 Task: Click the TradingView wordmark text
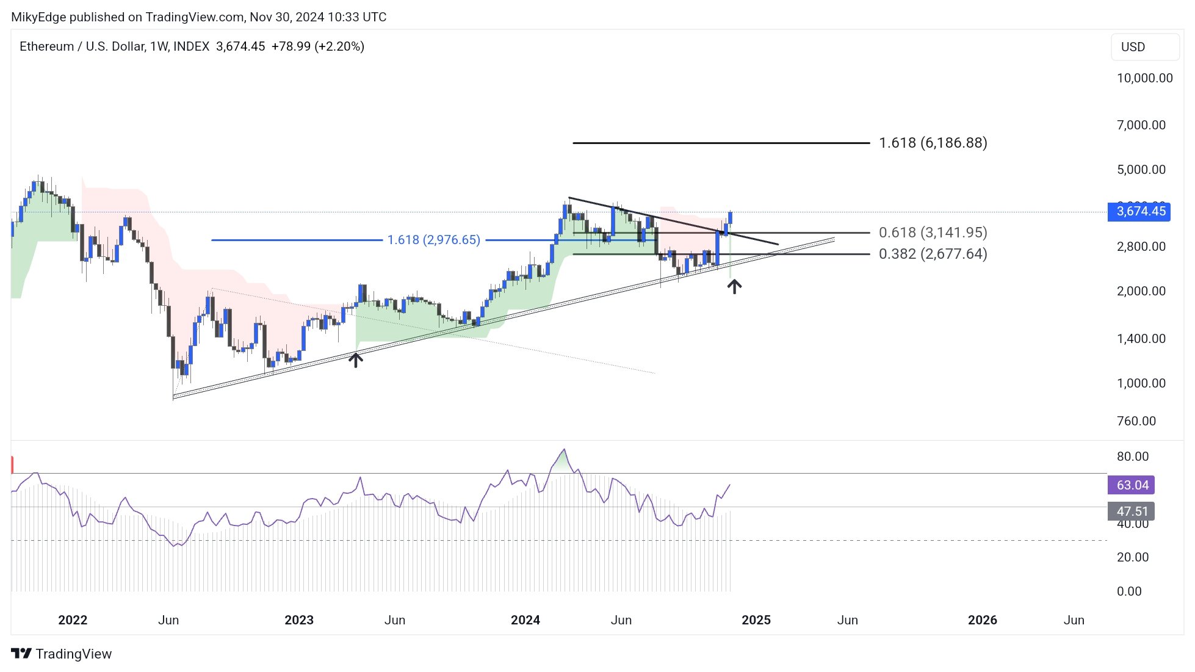point(74,654)
